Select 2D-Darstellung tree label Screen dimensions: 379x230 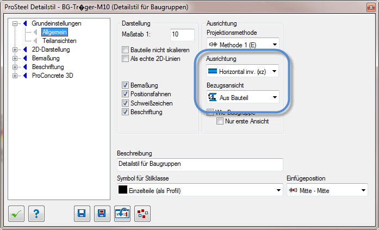[51, 49]
